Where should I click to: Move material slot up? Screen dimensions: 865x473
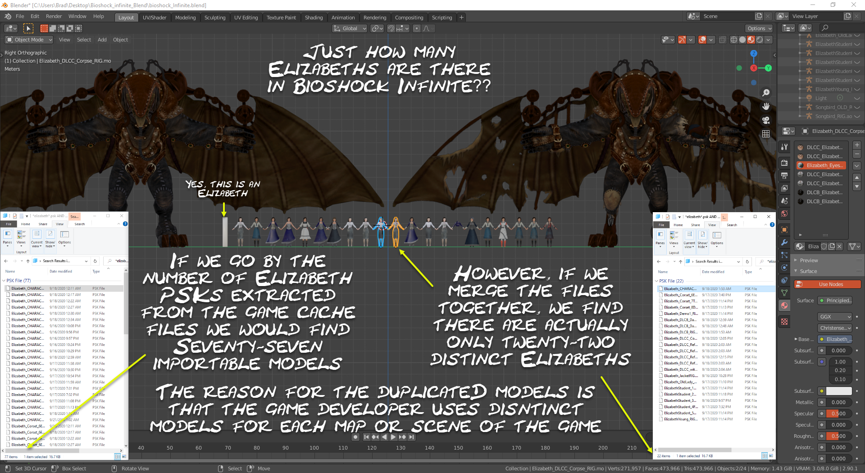pyautogui.click(x=857, y=177)
